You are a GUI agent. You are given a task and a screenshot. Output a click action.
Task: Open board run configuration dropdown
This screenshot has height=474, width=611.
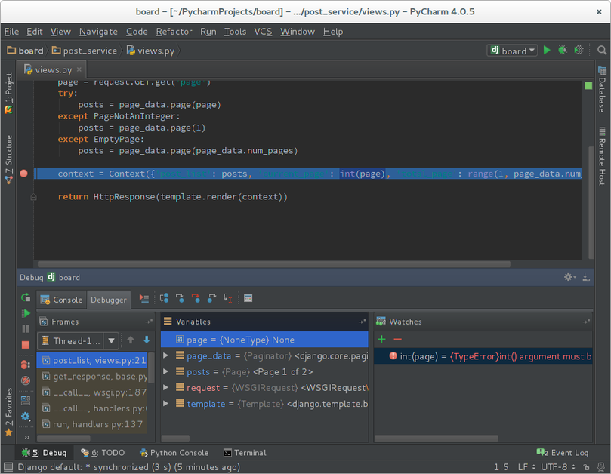512,51
